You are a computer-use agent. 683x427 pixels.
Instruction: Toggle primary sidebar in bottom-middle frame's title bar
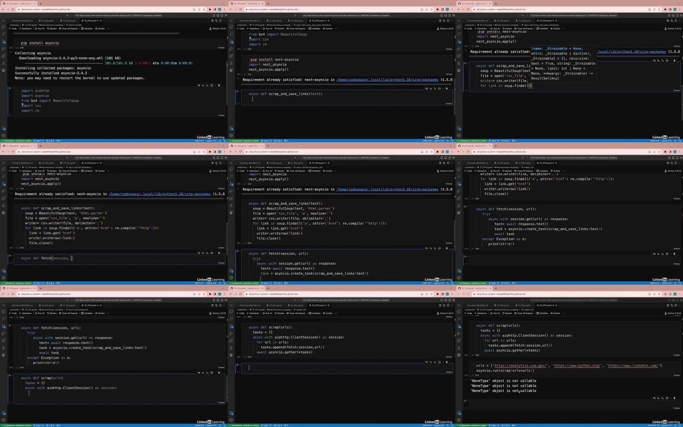(x=442, y=300)
